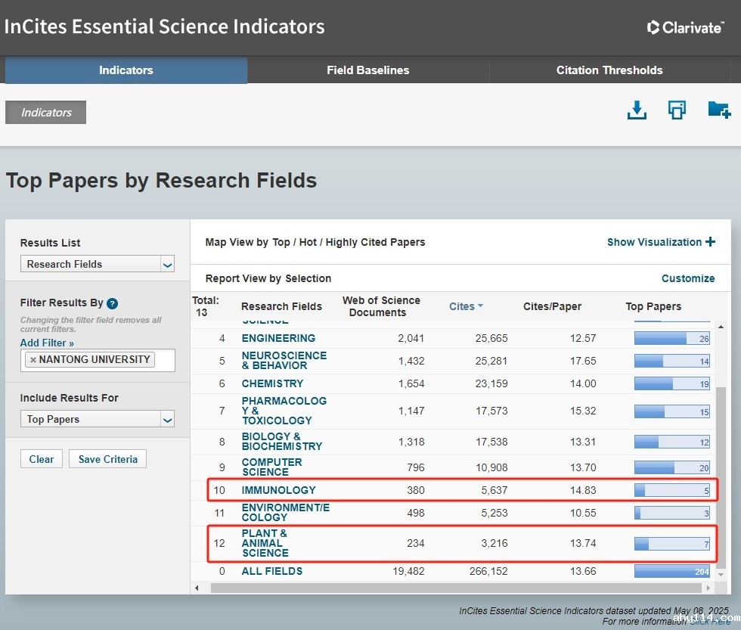Viewport: 741px width, 630px height.
Task: Click the table scroll up arrow
Action: 721,327
